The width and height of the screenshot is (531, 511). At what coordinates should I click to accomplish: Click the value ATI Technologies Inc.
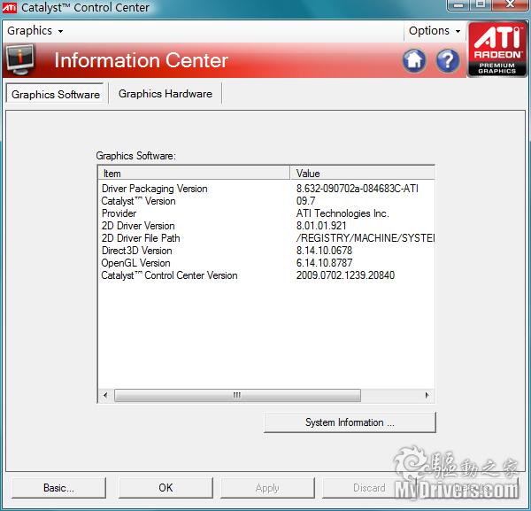342,213
